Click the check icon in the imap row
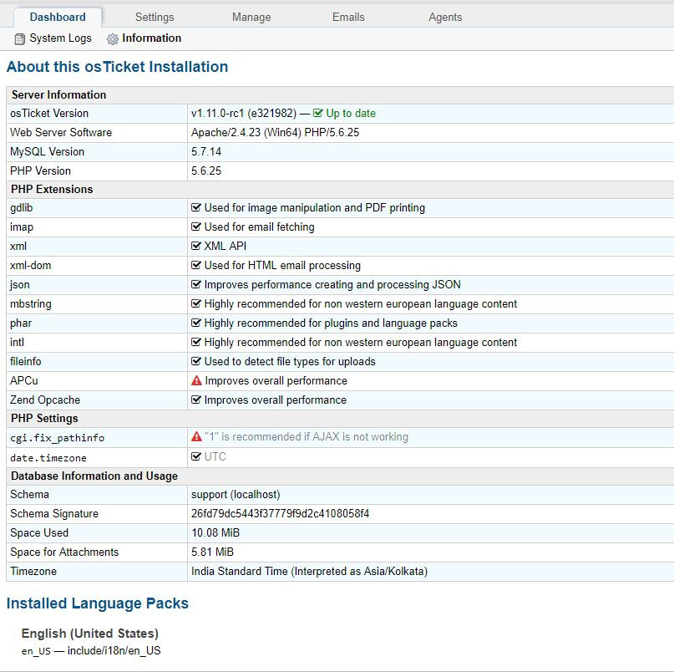The image size is (674, 672). (196, 227)
